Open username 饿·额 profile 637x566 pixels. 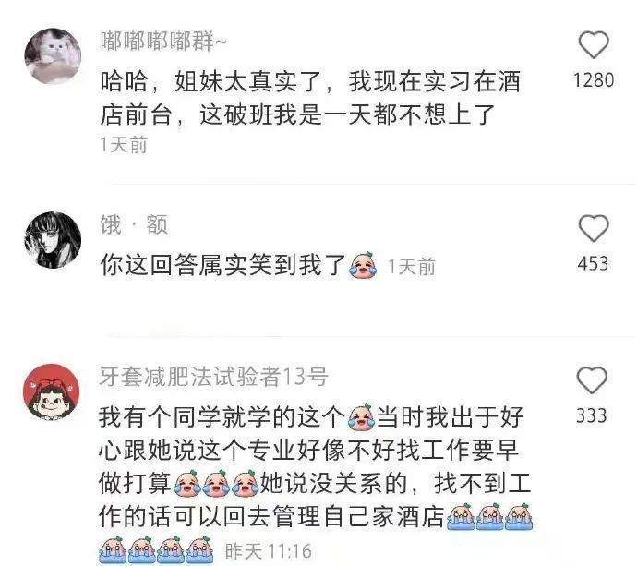(x=134, y=225)
